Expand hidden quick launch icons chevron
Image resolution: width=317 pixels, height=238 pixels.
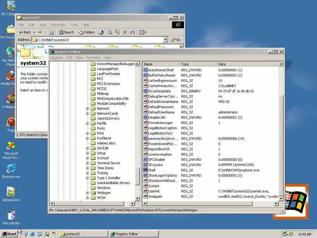[53, 233]
